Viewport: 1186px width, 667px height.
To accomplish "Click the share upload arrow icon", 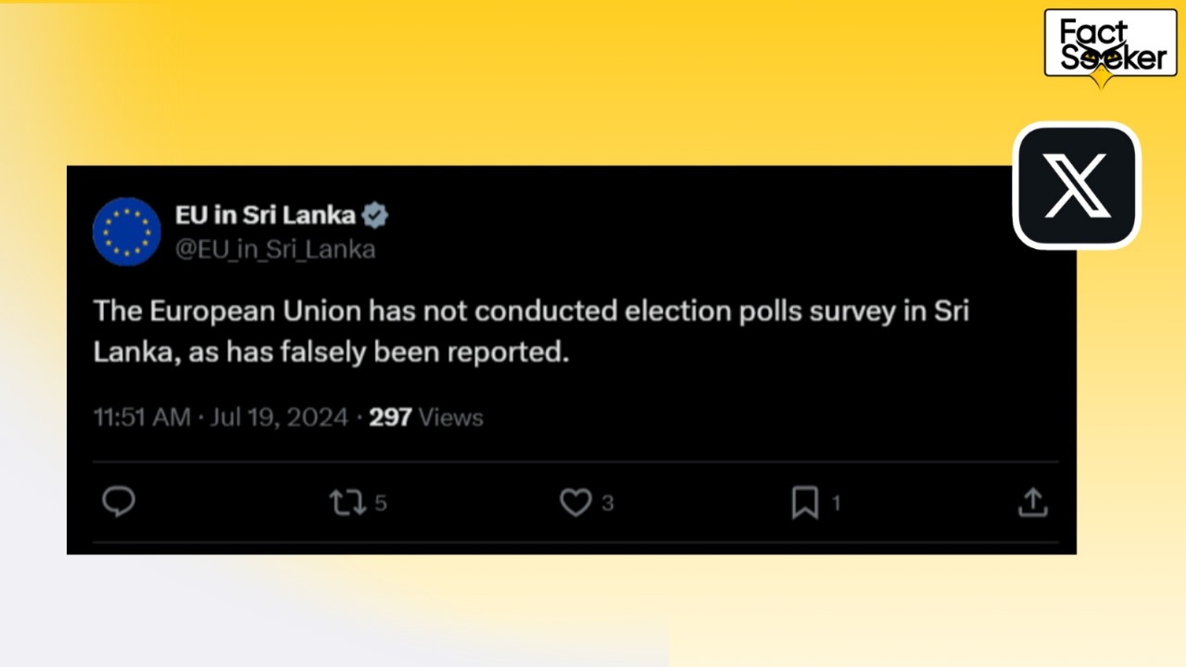I will point(1032,502).
